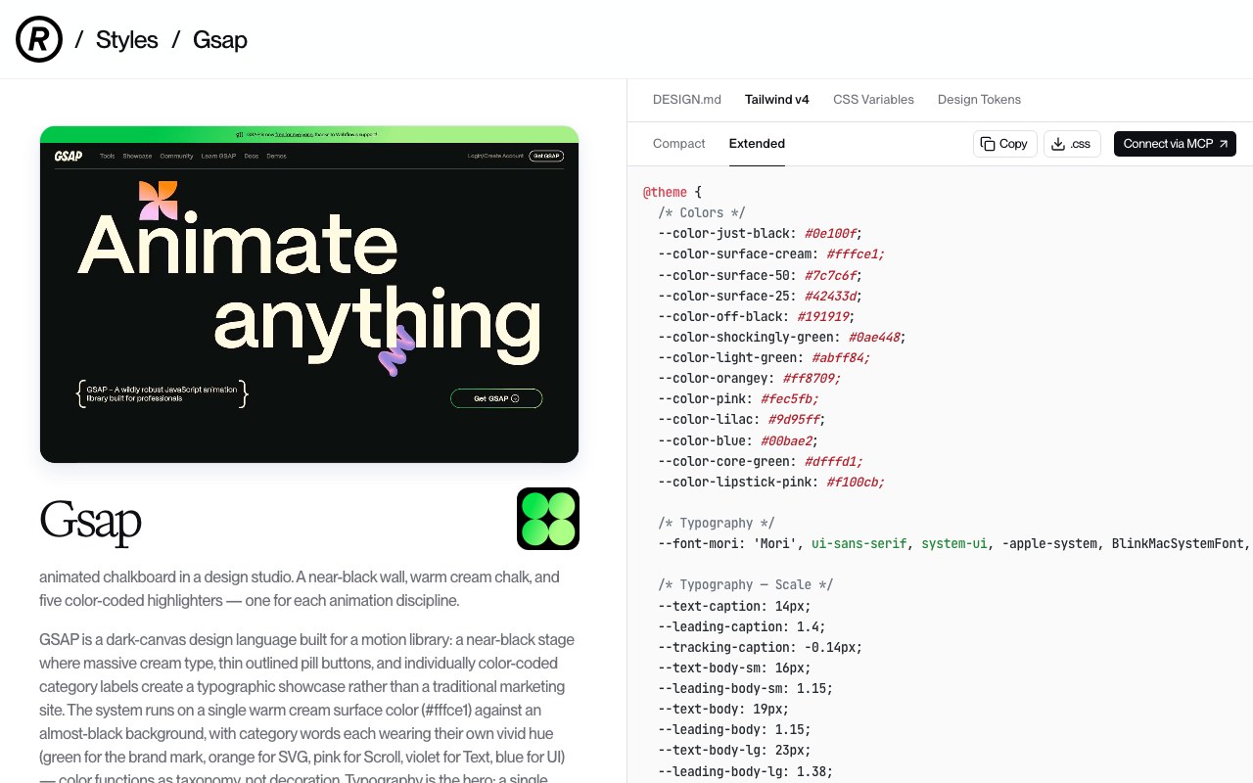
Task: Select the --color-just-black code line
Action: [x=761, y=233]
